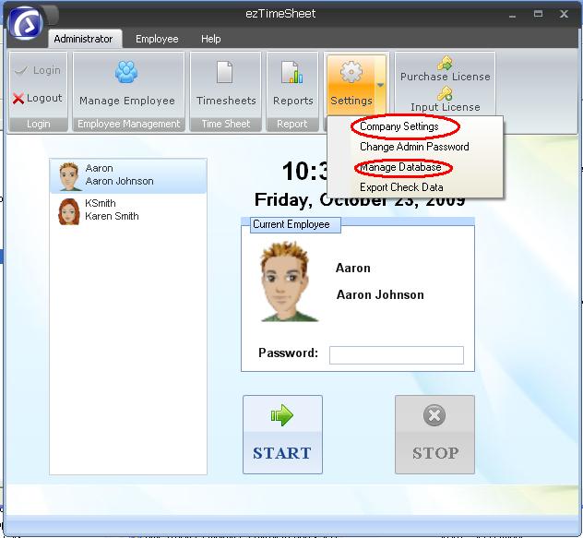
Task: Choose Change Admin Password menu entry
Action: coord(414,147)
